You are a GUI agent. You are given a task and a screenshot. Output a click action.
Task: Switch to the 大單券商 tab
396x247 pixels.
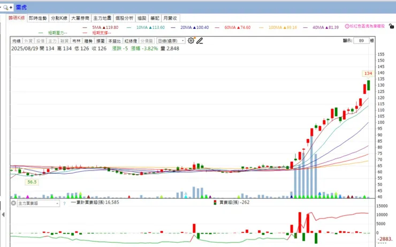pyautogui.click(x=80, y=18)
